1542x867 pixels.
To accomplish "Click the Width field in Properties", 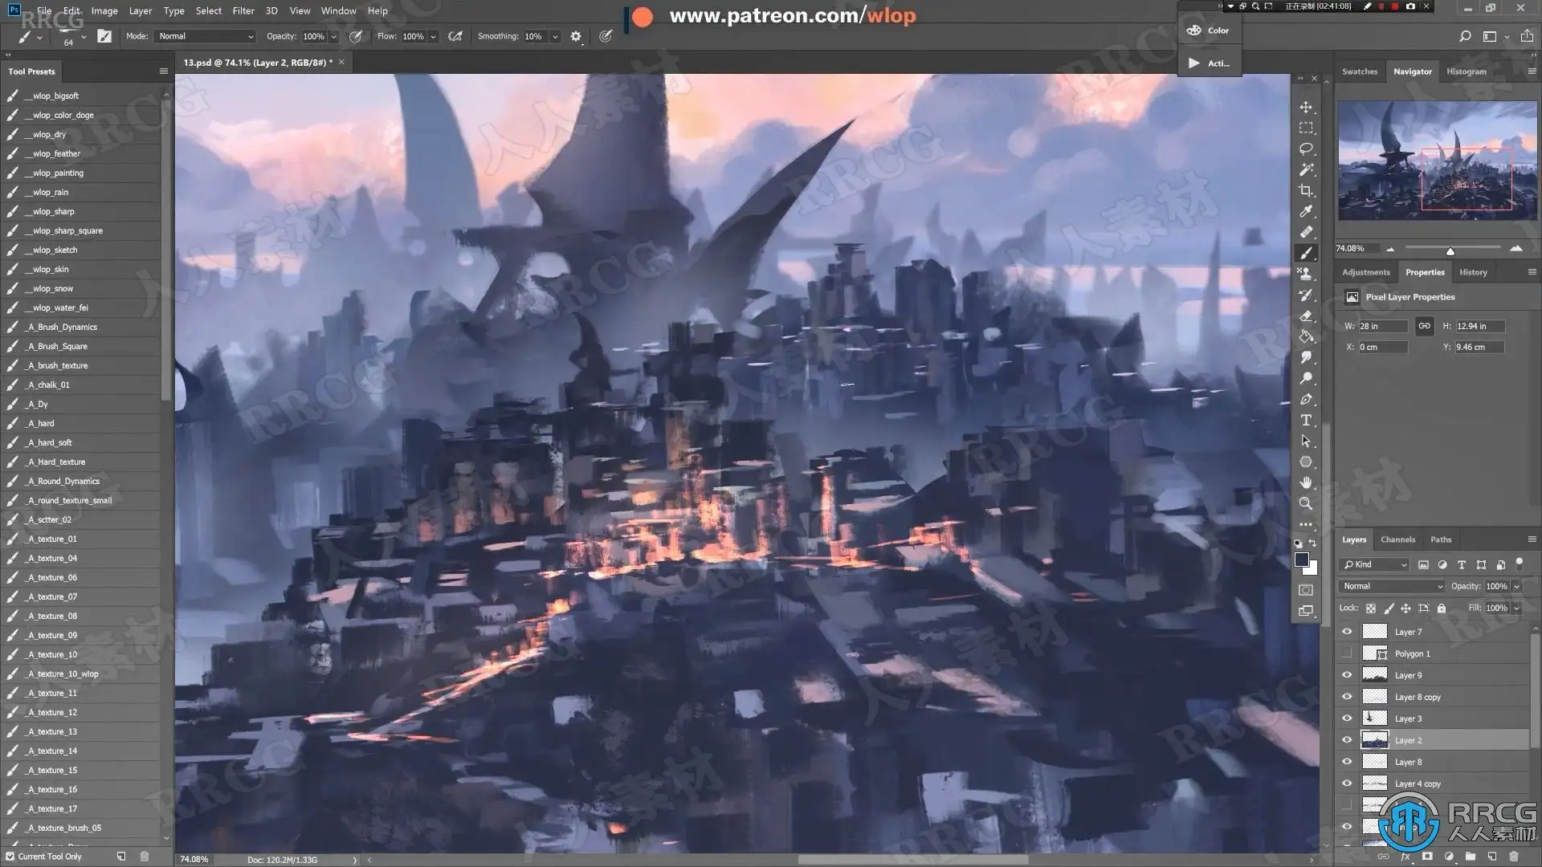I will (1381, 326).
